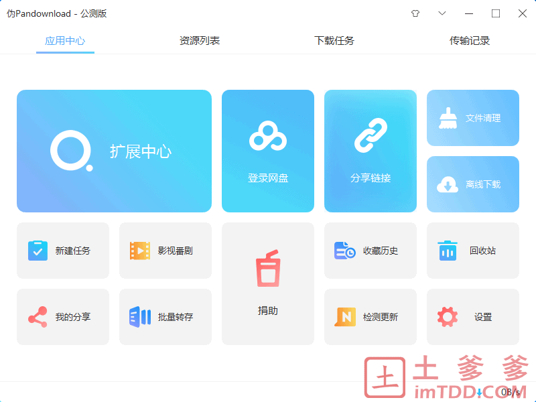Open 影视番剧 text label
Image resolution: width=536 pixels, height=402 pixels.
(176, 251)
